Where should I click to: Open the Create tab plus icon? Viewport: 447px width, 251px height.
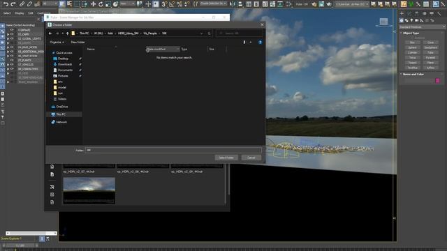coord(402,13)
